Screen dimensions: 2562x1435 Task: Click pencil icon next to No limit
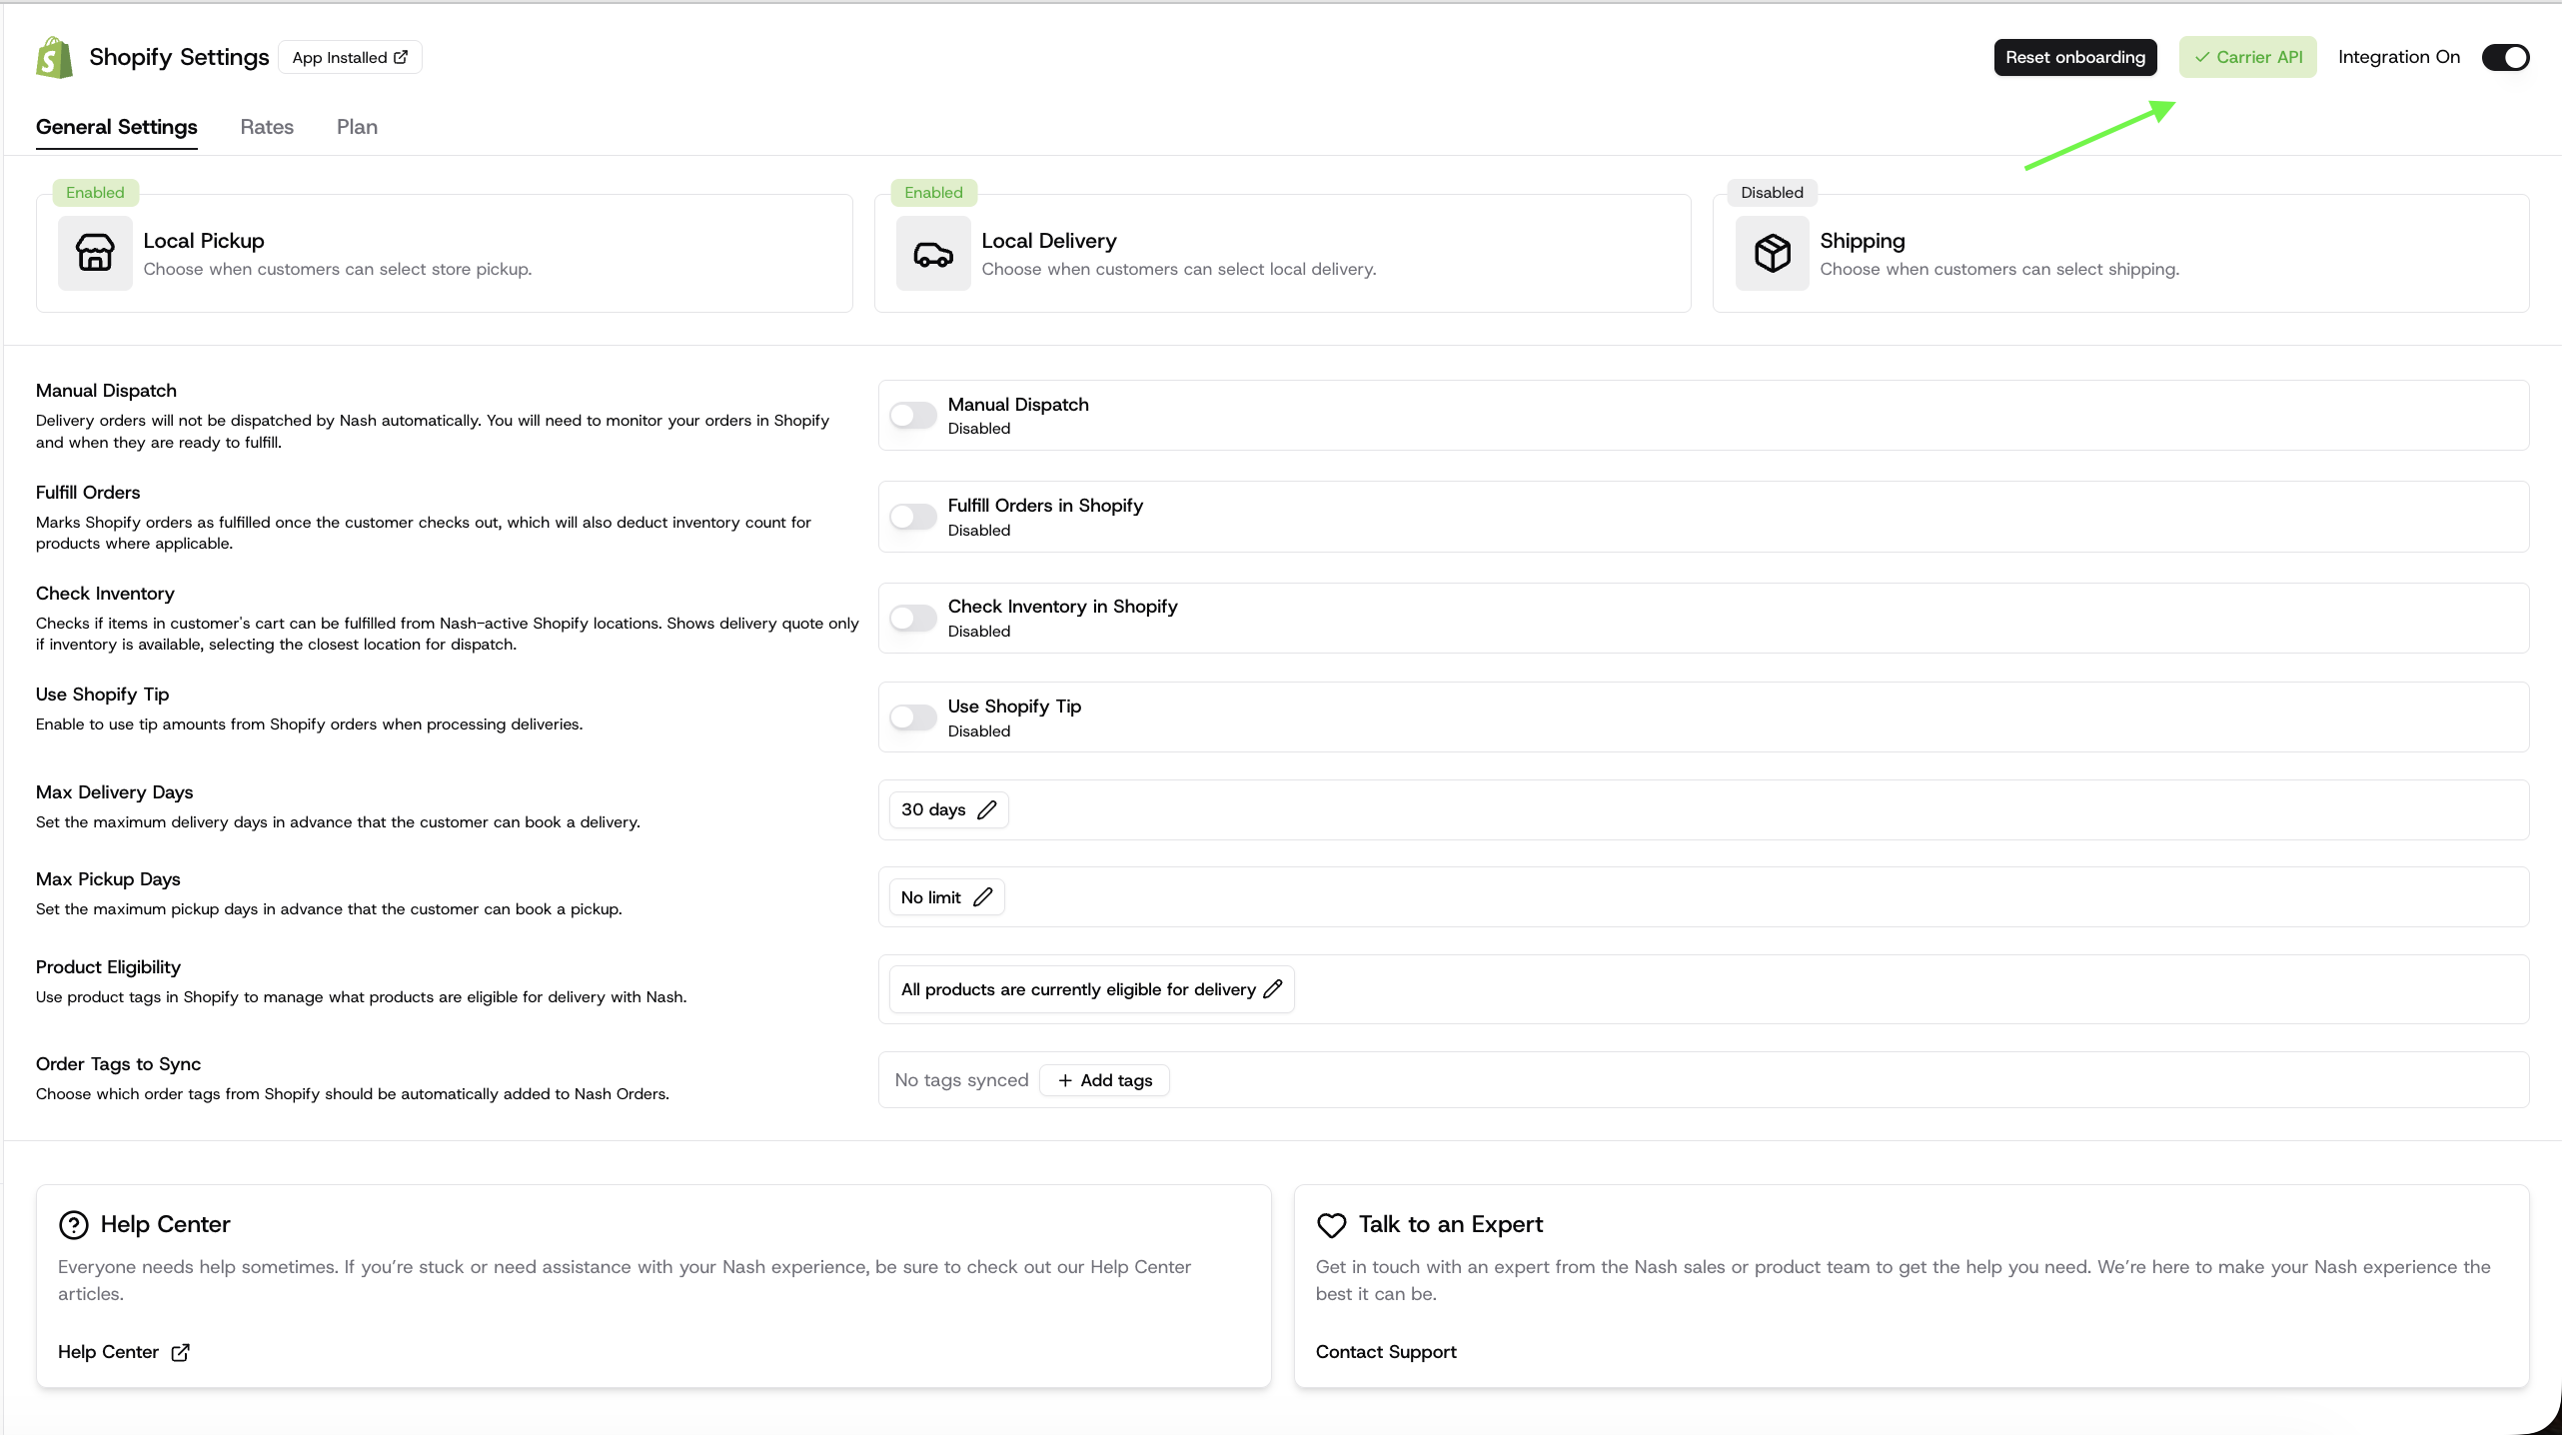(x=983, y=897)
